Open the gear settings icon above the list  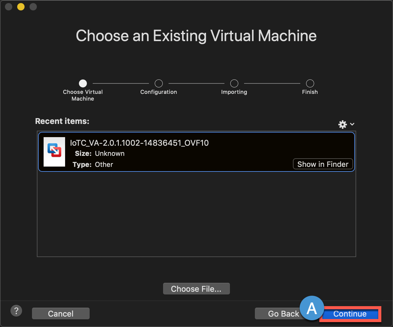pyautogui.click(x=342, y=124)
